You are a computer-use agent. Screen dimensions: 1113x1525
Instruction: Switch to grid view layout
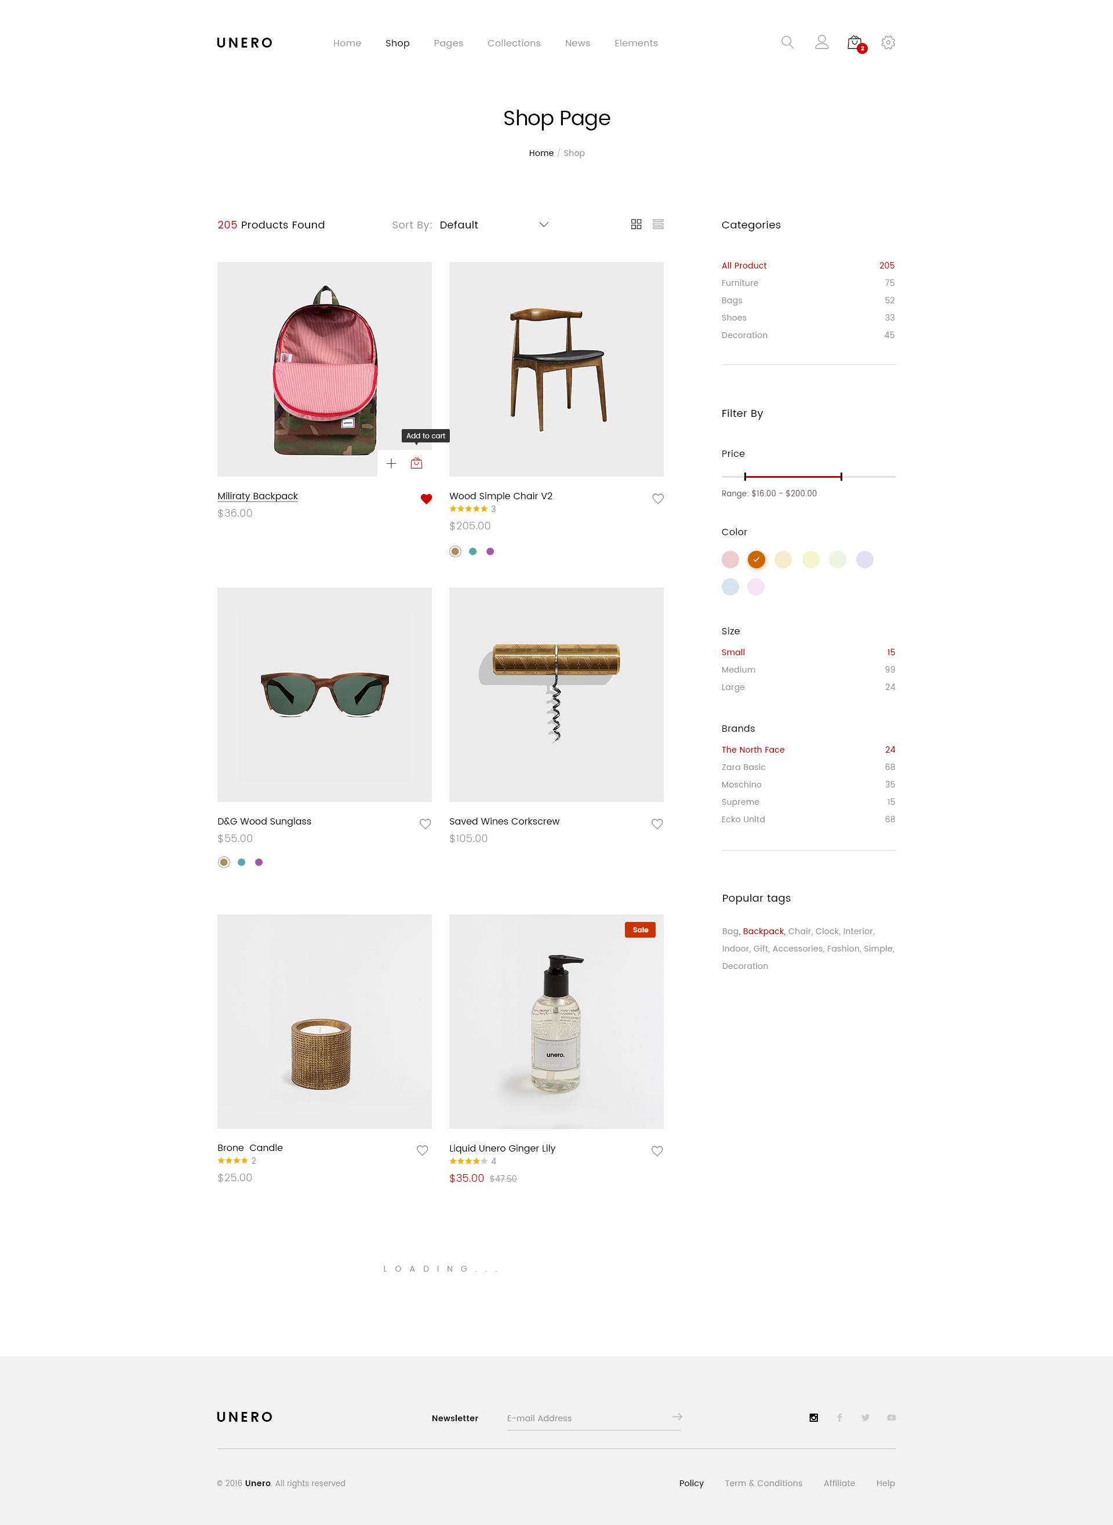pyautogui.click(x=636, y=224)
